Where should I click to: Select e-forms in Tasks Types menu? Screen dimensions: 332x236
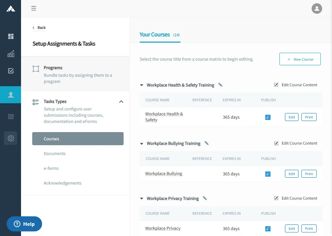pyautogui.click(x=51, y=168)
